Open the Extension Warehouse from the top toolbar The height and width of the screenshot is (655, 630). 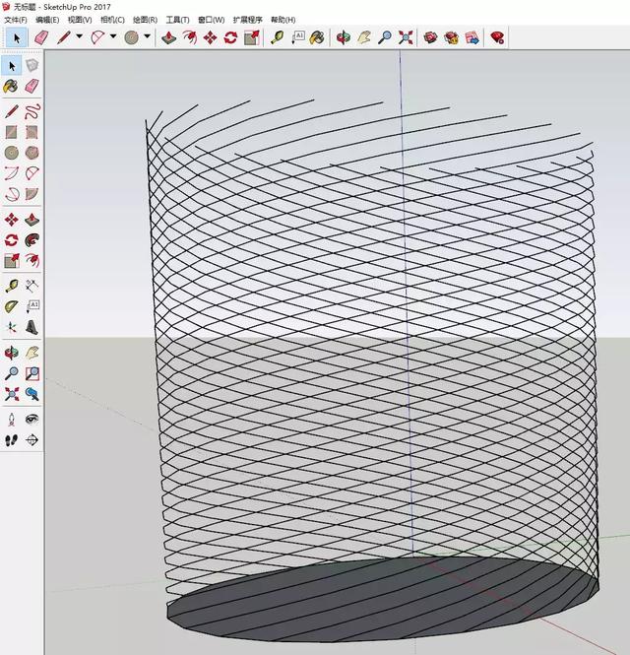(x=451, y=38)
